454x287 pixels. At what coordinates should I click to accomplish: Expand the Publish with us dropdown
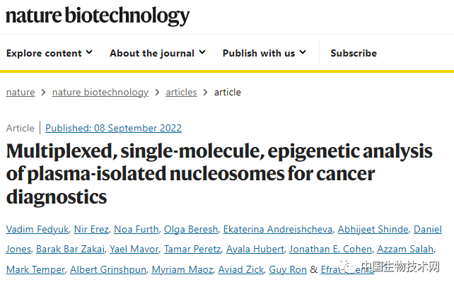pyautogui.click(x=264, y=53)
